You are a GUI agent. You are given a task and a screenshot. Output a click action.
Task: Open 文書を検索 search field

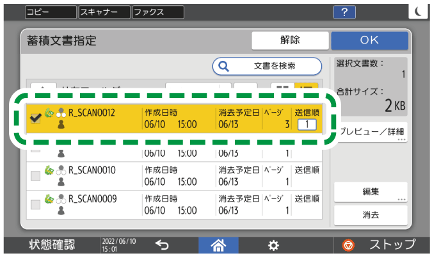pos(267,66)
